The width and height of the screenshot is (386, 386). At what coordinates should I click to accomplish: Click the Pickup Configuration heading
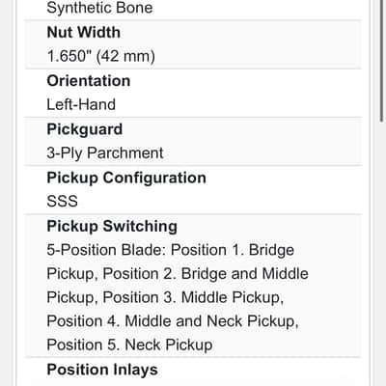(126, 178)
